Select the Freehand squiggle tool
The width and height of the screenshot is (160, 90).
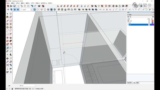tap(10, 21)
